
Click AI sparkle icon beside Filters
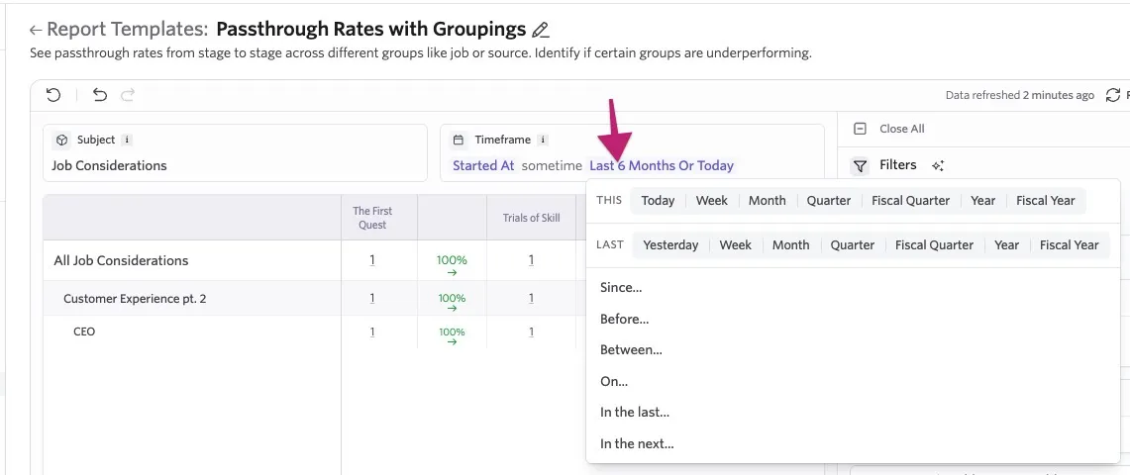click(x=938, y=166)
